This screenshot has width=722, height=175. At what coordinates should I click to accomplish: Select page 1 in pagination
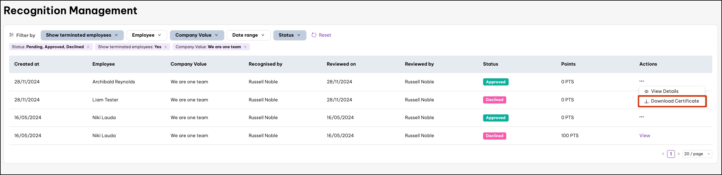tap(671, 154)
